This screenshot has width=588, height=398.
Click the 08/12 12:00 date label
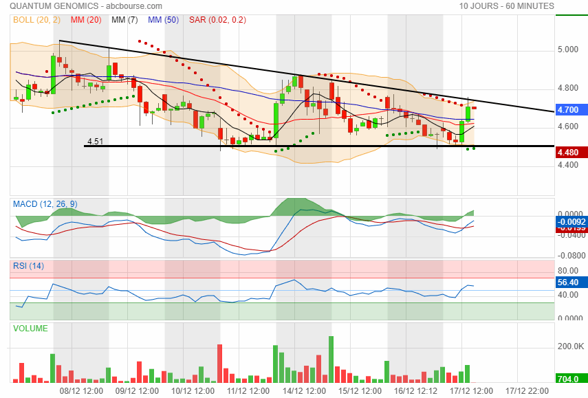[81, 391]
